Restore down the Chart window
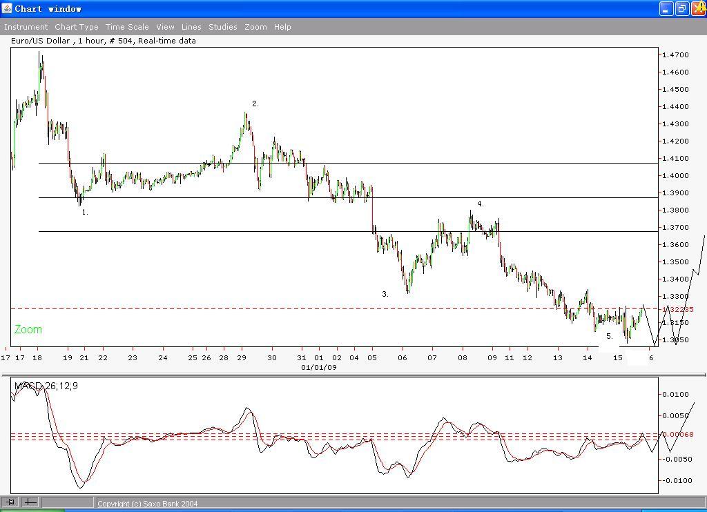This screenshot has width=707, height=512. point(681,8)
